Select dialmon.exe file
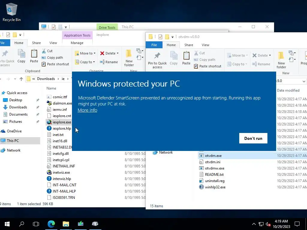 [x=62, y=103]
